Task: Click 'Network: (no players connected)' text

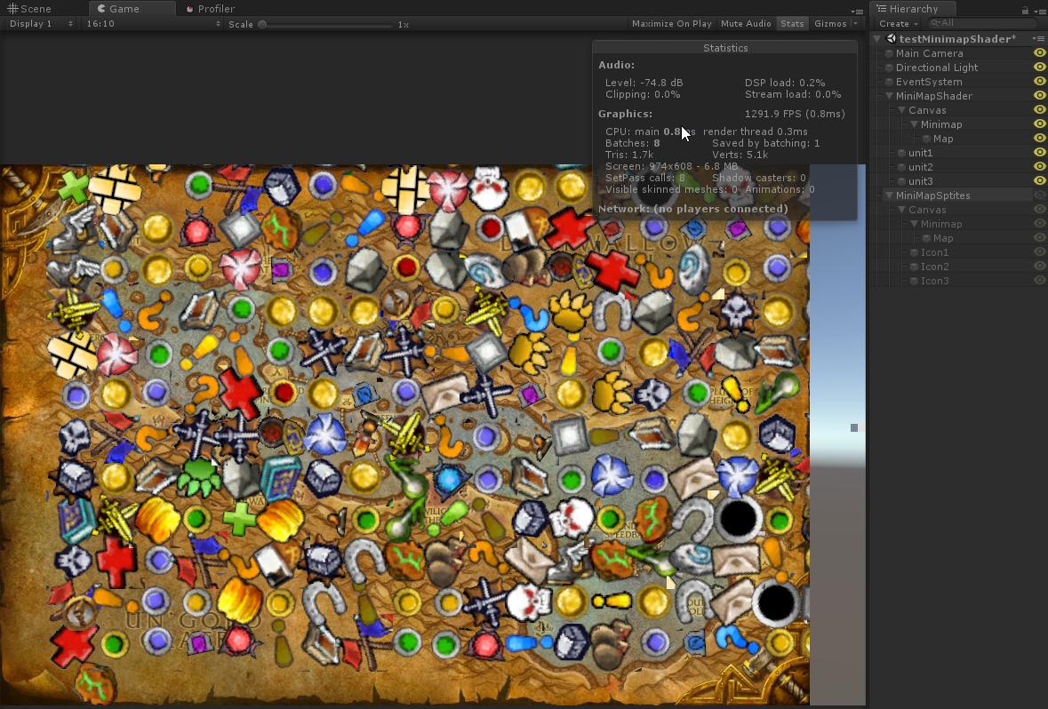Action: click(693, 209)
